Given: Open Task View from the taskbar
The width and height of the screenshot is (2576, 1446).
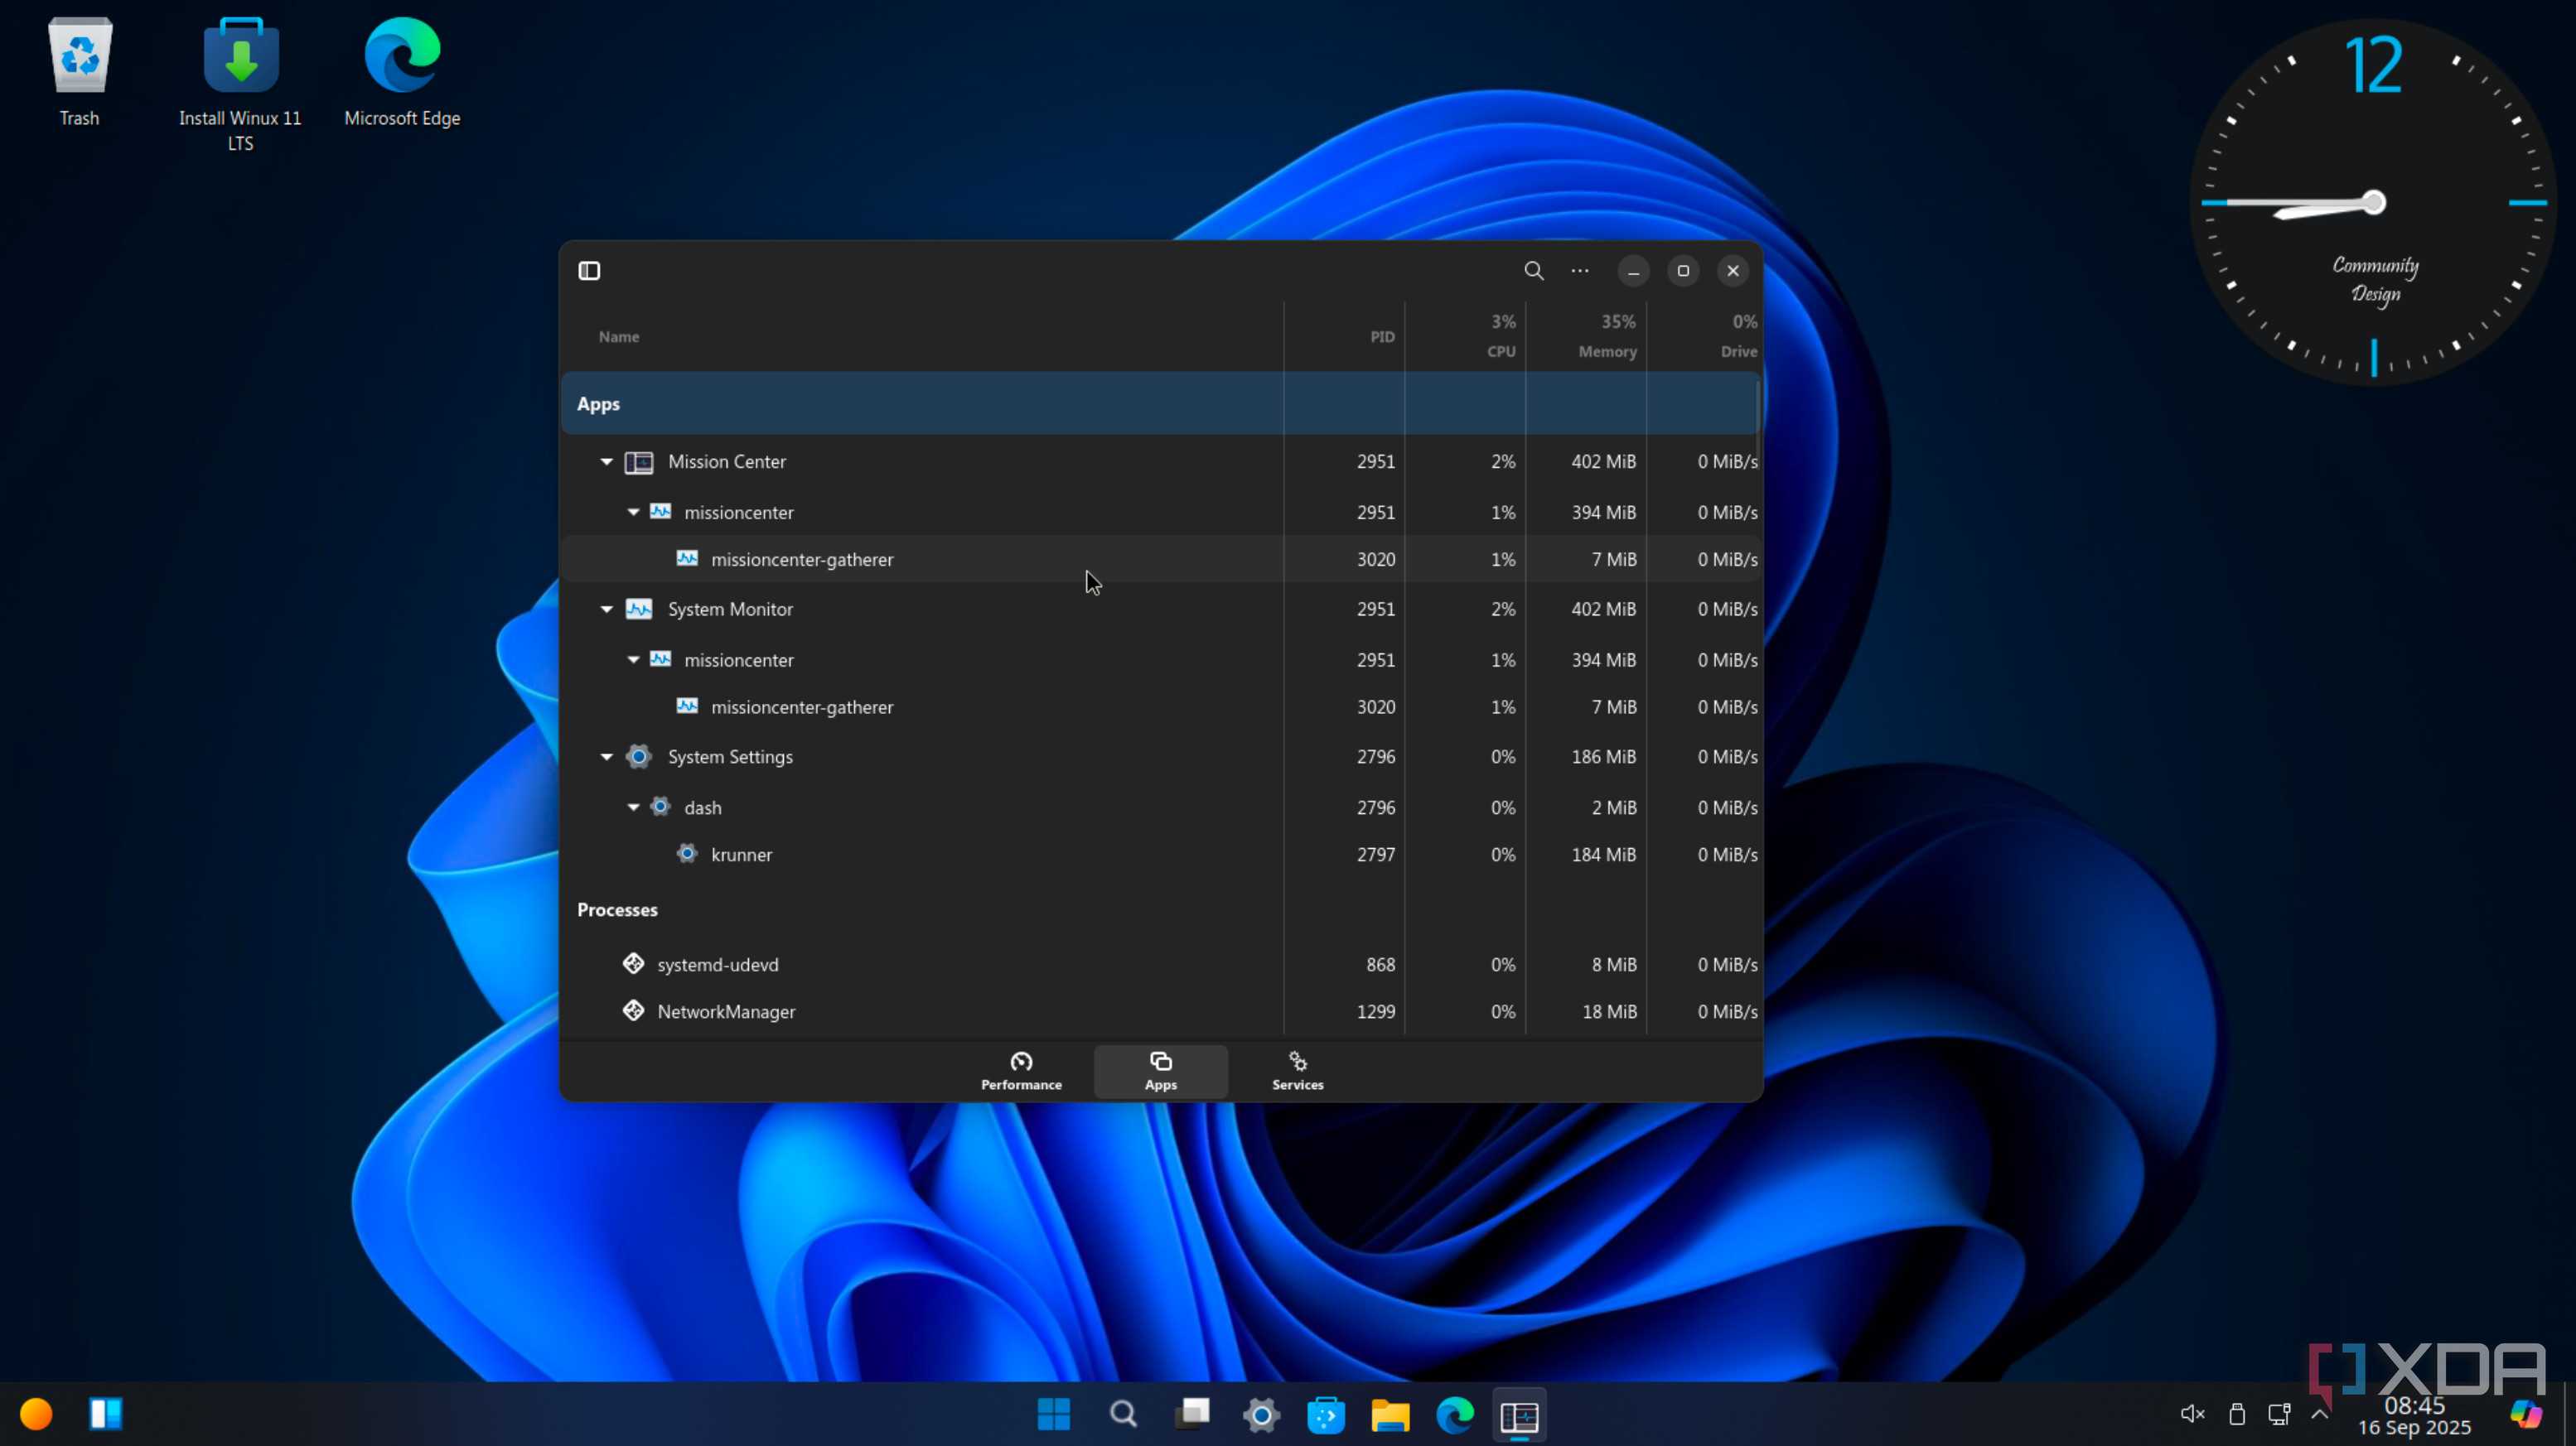Looking at the screenshot, I should pyautogui.click(x=1192, y=1414).
